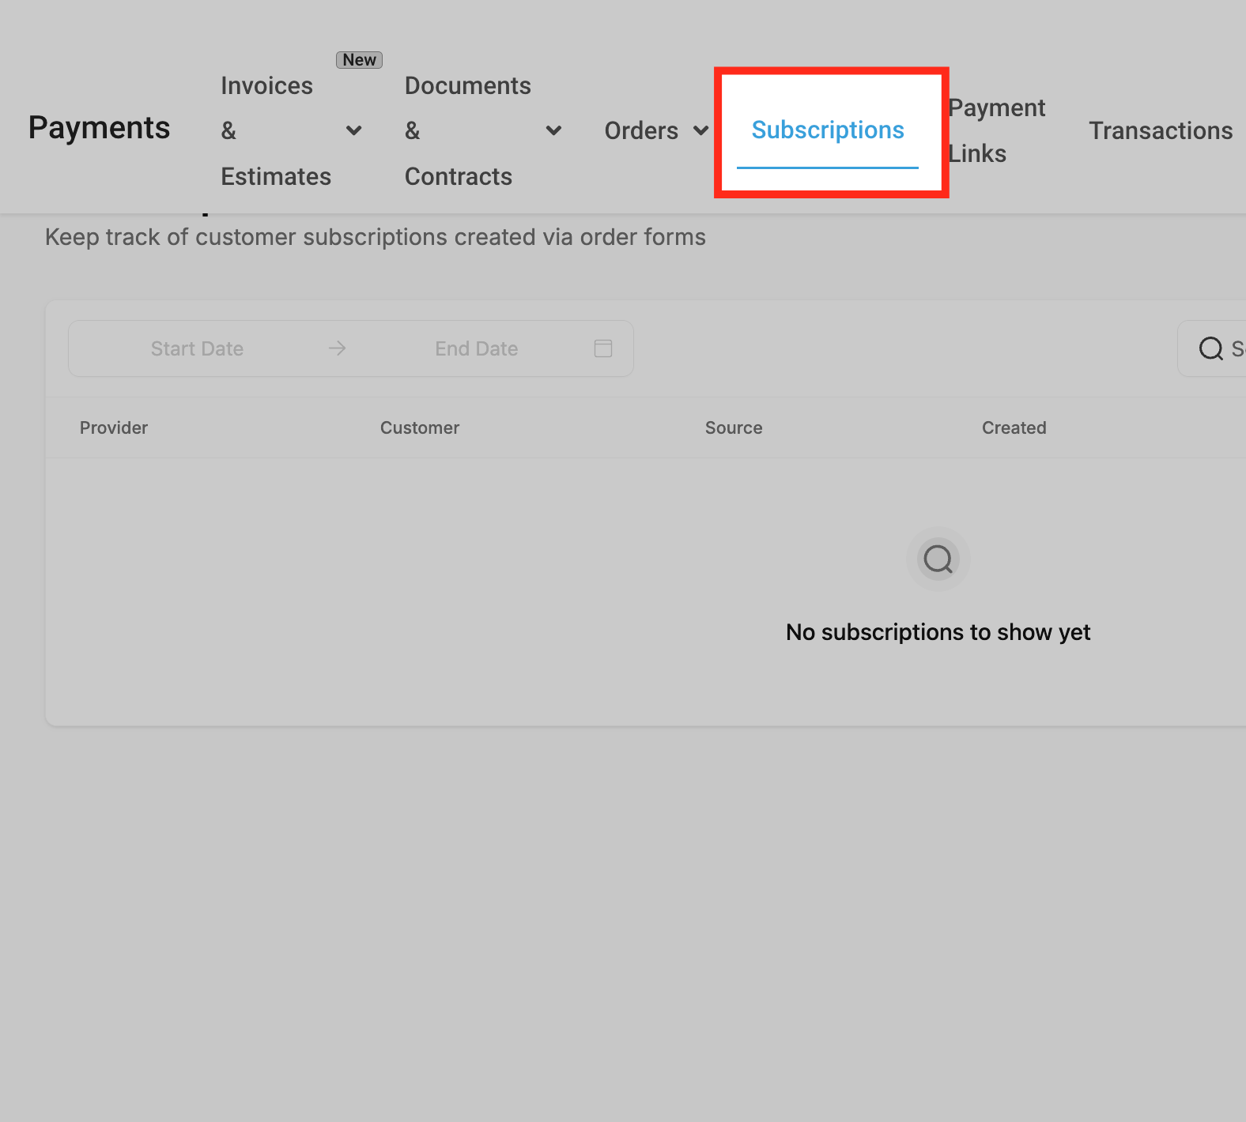Switch to the Payment Links tab
The image size is (1246, 1122).
(997, 130)
